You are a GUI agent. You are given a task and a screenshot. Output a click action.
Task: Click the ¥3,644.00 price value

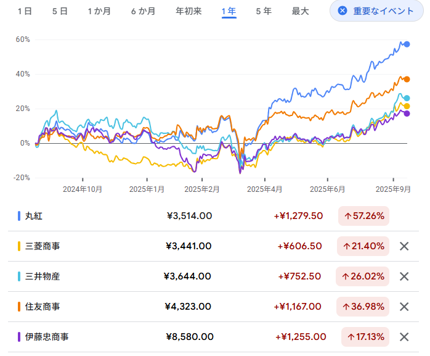tap(187, 276)
